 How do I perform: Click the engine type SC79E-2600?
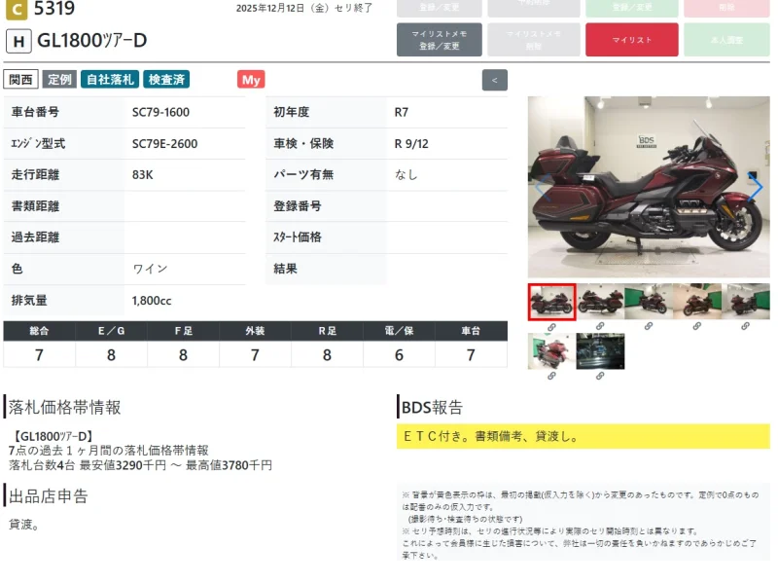click(164, 143)
